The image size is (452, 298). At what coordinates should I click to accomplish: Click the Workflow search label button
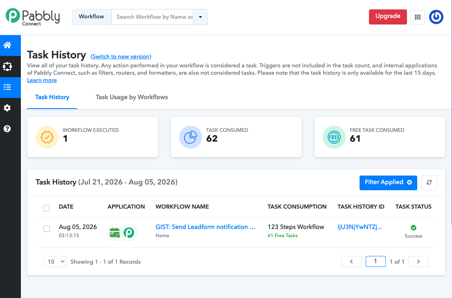pos(92,17)
